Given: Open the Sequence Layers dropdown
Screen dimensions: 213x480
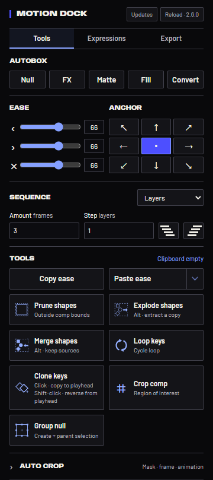Looking at the screenshot, I should coord(170,198).
